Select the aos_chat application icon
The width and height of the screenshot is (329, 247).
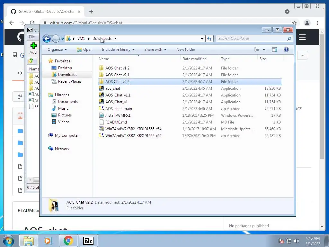[101, 88]
